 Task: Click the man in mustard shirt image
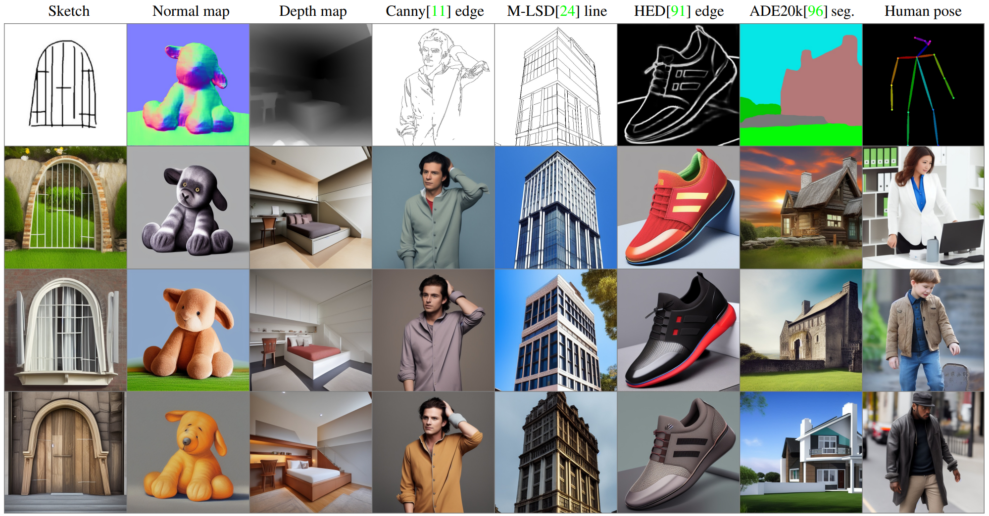(x=433, y=452)
